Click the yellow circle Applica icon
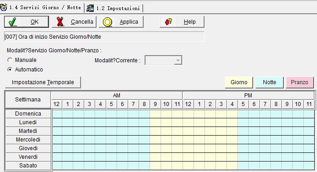 pyautogui.click(x=107, y=22)
